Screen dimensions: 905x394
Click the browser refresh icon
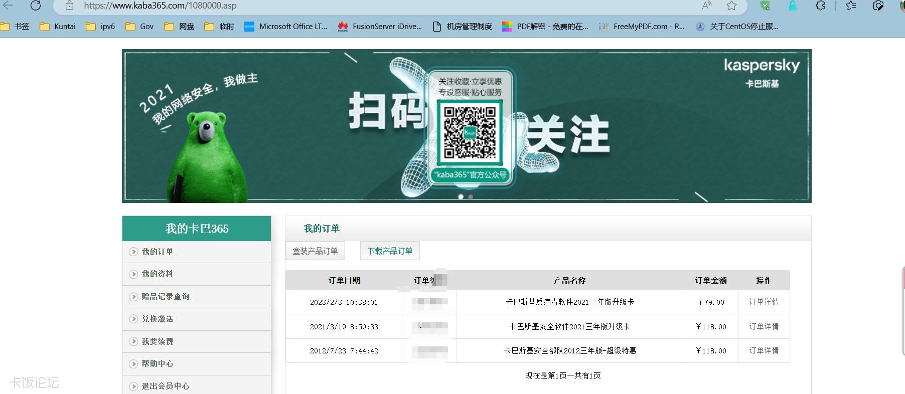(36, 6)
